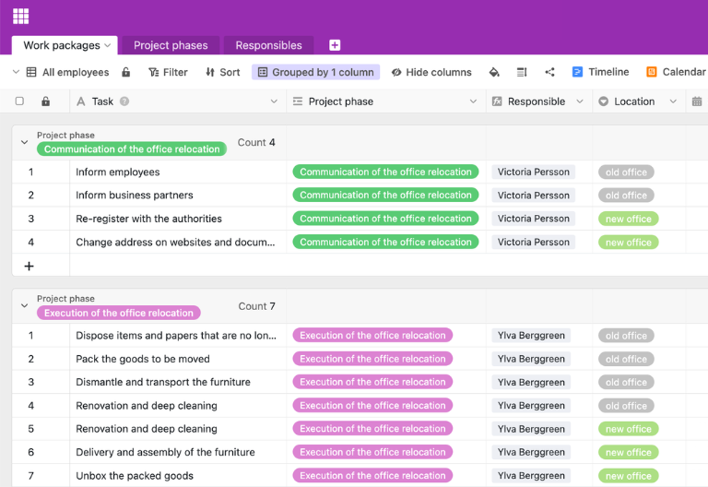
Task: Expand the All employees view dropdown
Action: click(x=17, y=72)
